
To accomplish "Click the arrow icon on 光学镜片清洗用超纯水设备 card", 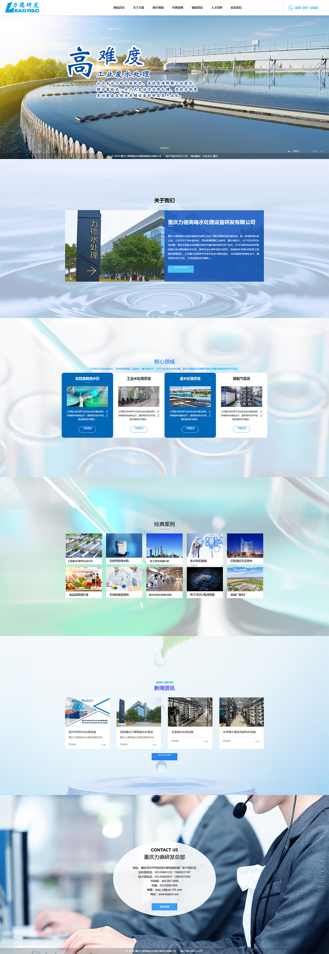I will tap(257, 741).
